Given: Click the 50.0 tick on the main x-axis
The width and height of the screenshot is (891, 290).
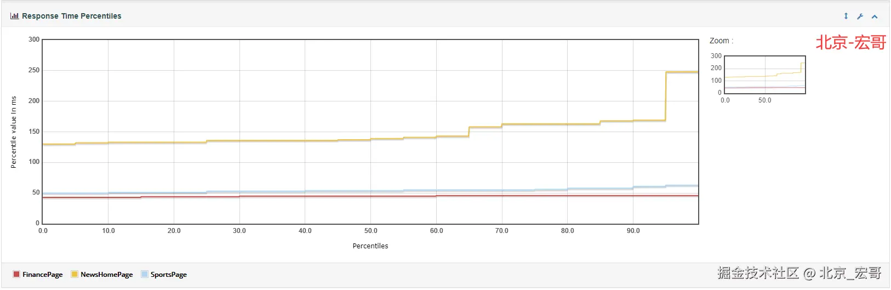Looking at the screenshot, I should tap(371, 231).
